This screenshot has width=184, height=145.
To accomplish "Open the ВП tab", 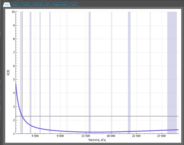I will (x=48, y=5).
